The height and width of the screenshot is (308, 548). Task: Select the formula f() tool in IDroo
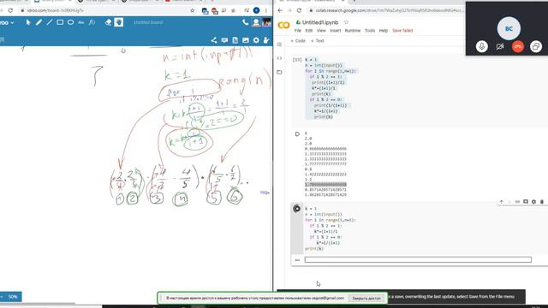tap(92, 22)
